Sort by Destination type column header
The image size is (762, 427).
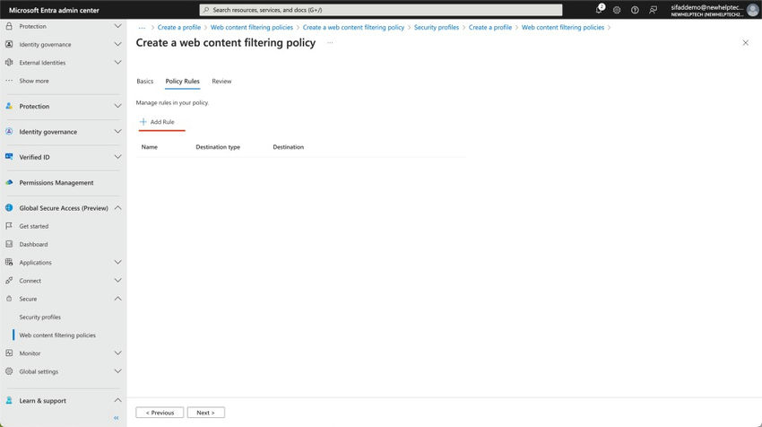pyautogui.click(x=218, y=147)
